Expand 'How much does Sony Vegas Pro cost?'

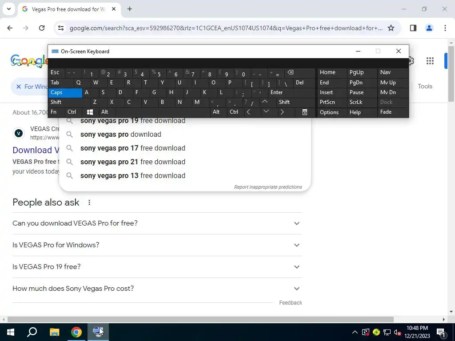[157, 289]
